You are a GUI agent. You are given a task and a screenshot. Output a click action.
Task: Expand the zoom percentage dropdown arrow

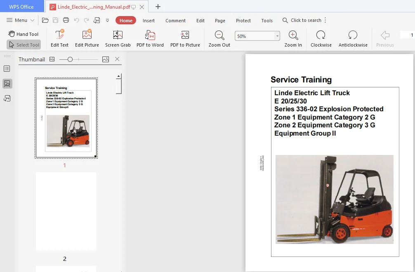[x=277, y=36]
